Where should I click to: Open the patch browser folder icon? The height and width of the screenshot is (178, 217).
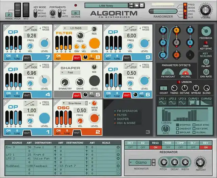click(x=137, y=5)
